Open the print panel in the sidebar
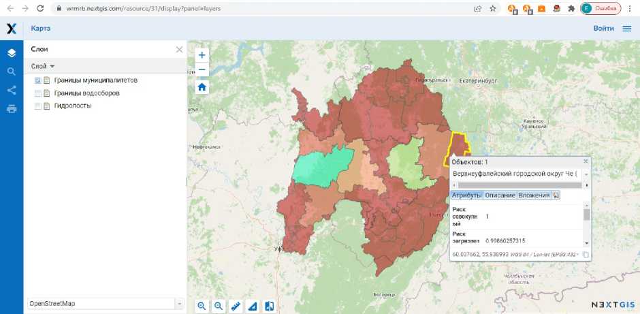 (12, 109)
